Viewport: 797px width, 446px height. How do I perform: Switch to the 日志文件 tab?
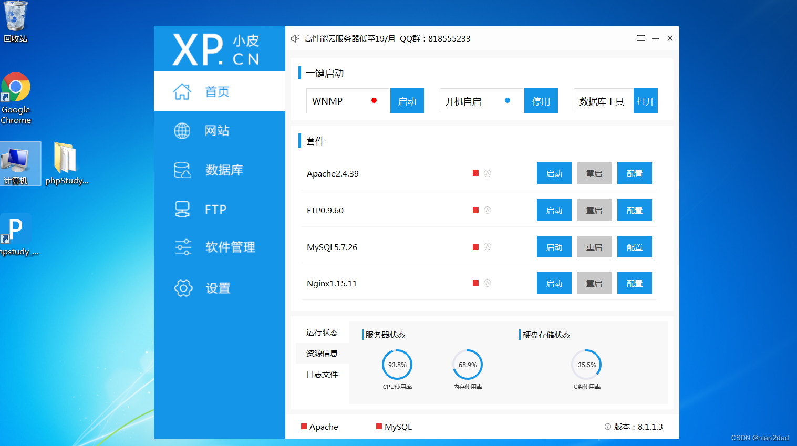tap(321, 374)
